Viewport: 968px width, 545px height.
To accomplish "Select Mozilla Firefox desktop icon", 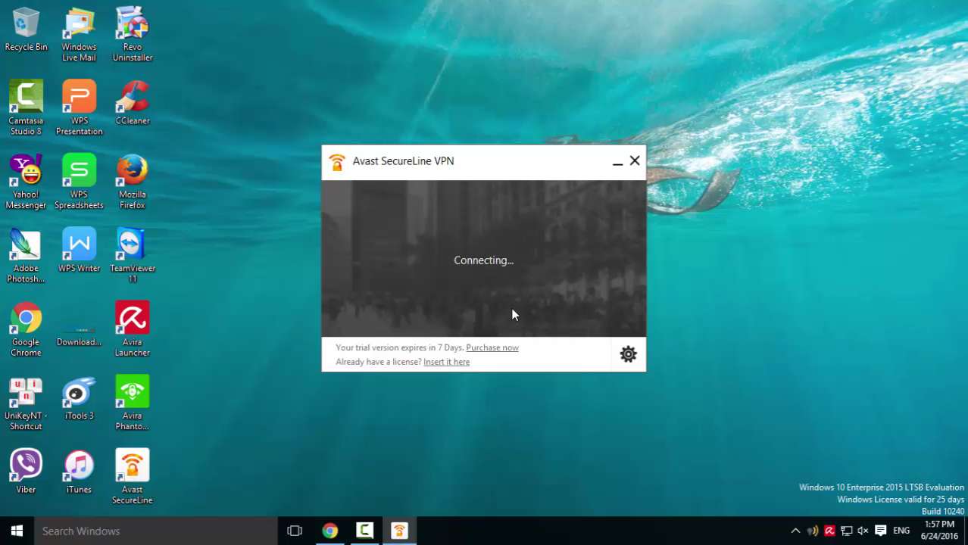I will [x=133, y=182].
